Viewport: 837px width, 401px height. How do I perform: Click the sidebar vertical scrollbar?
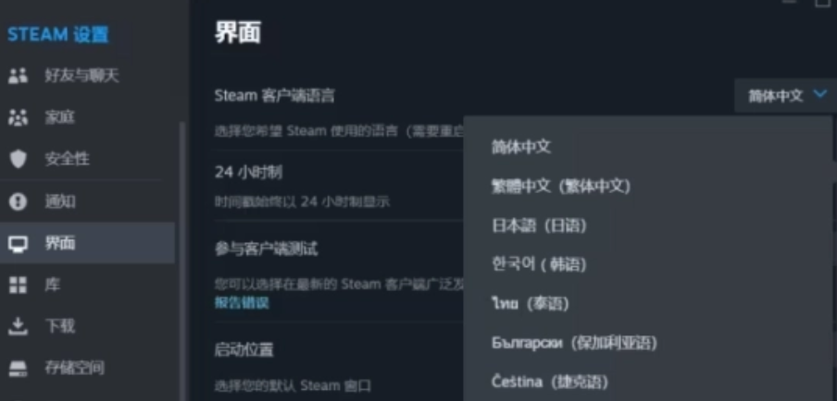(182, 261)
